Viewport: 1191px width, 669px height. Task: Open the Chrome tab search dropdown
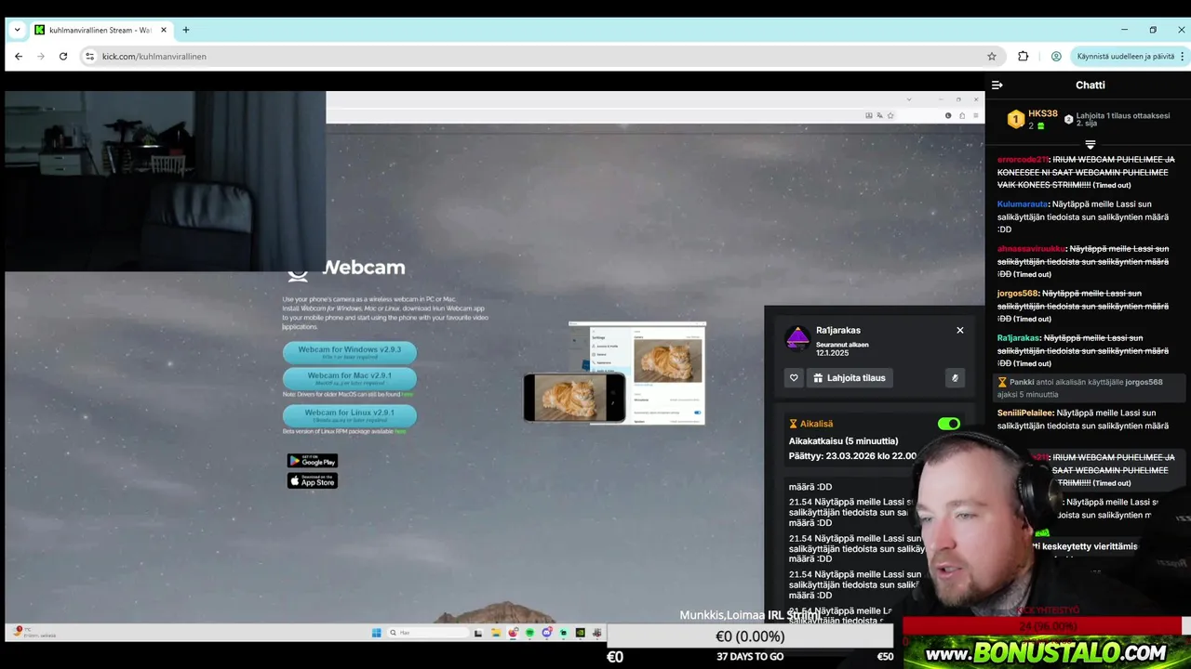(x=17, y=30)
